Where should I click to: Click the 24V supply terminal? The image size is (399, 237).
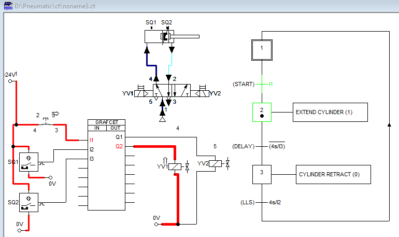pos(10,81)
